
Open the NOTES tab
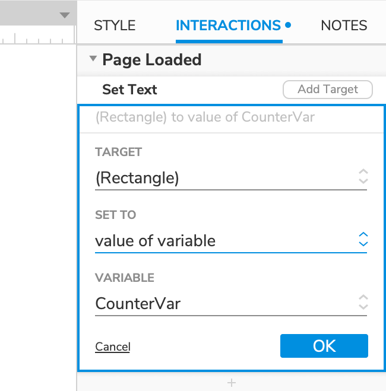pyautogui.click(x=344, y=26)
